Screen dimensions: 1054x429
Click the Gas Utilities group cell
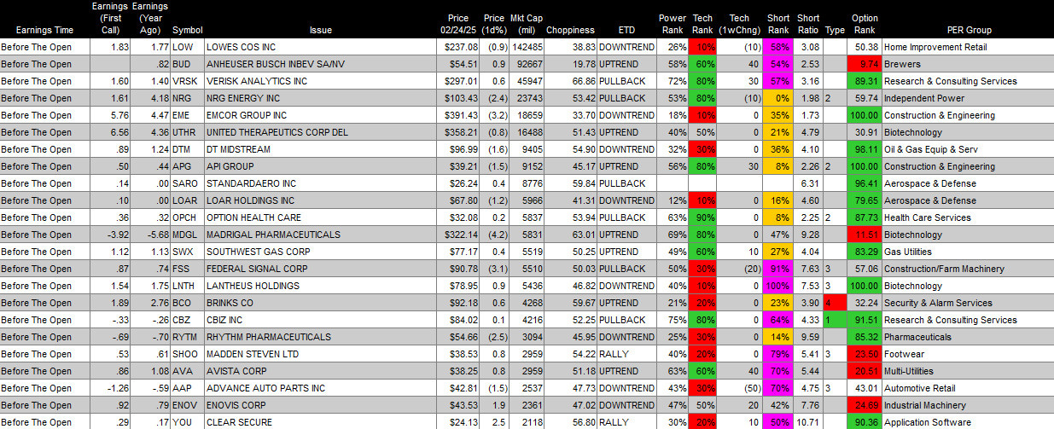coord(968,252)
